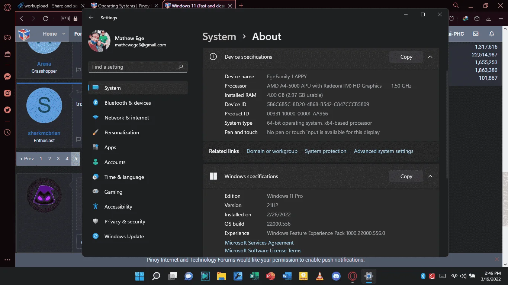Go to forum page 3
Viewport: 508px width, 285px height.
(58, 158)
